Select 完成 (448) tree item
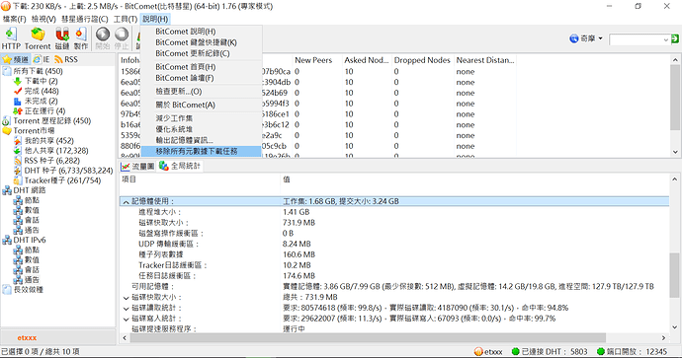Image resolution: width=682 pixels, height=358 pixels. (x=42, y=91)
